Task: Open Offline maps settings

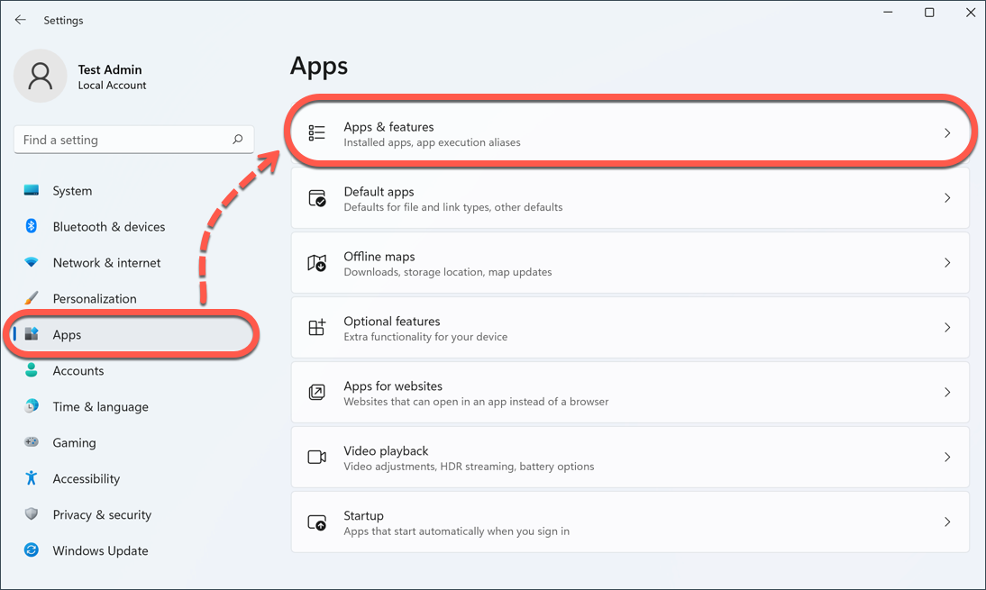Action: (x=630, y=263)
